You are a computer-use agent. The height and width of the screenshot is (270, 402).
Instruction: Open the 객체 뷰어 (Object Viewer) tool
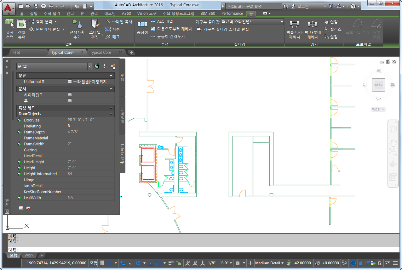(x=21, y=24)
